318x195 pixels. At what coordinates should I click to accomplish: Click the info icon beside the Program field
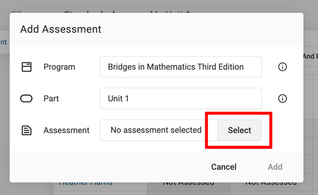282,67
